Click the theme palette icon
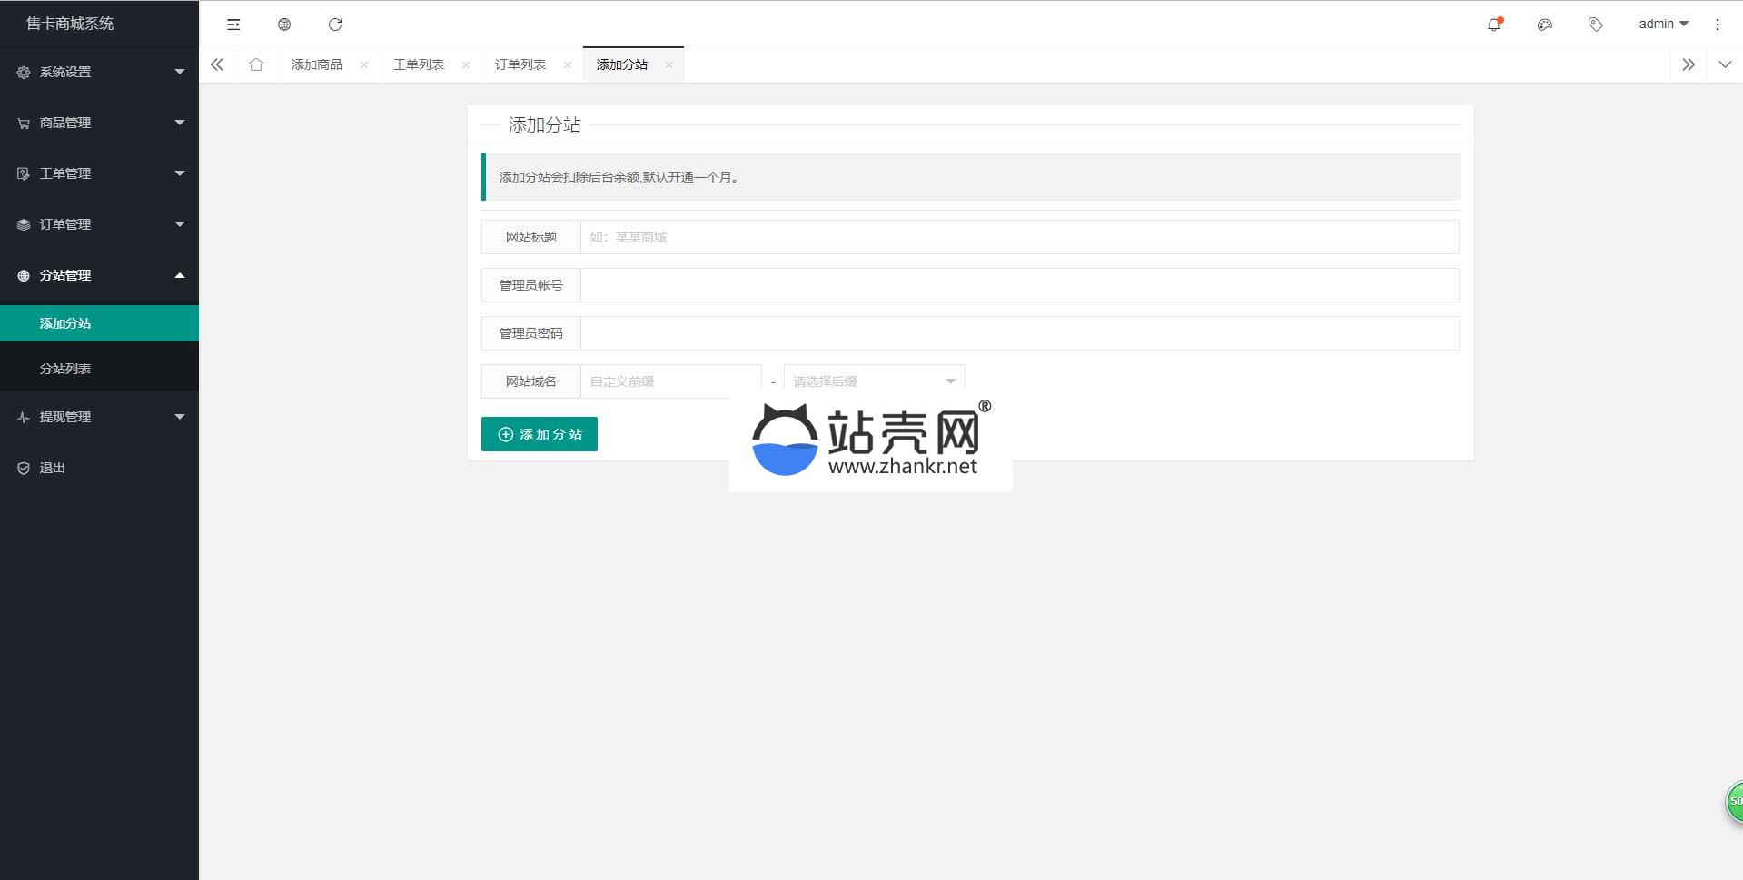 (x=1545, y=25)
